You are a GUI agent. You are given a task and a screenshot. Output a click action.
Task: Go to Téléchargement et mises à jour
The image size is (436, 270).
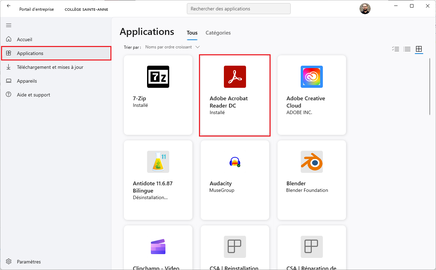tap(50, 67)
